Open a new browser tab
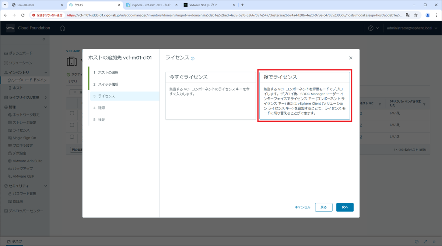Image resolution: width=442 pixels, height=246 pixels. (x=242, y=5)
